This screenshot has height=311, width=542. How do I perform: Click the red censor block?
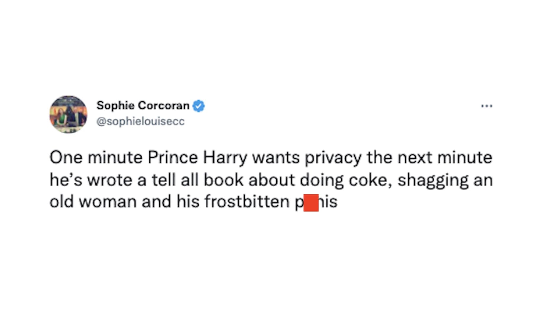point(311,203)
